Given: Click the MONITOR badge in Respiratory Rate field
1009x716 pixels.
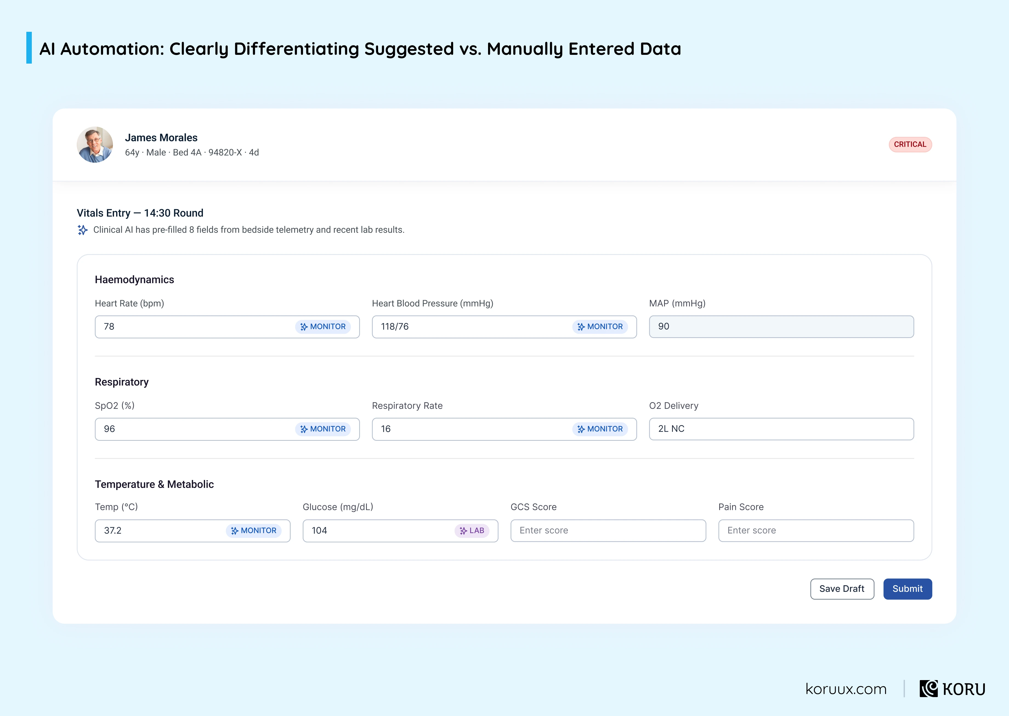Looking at the screenshot, I should click(600, 429).
